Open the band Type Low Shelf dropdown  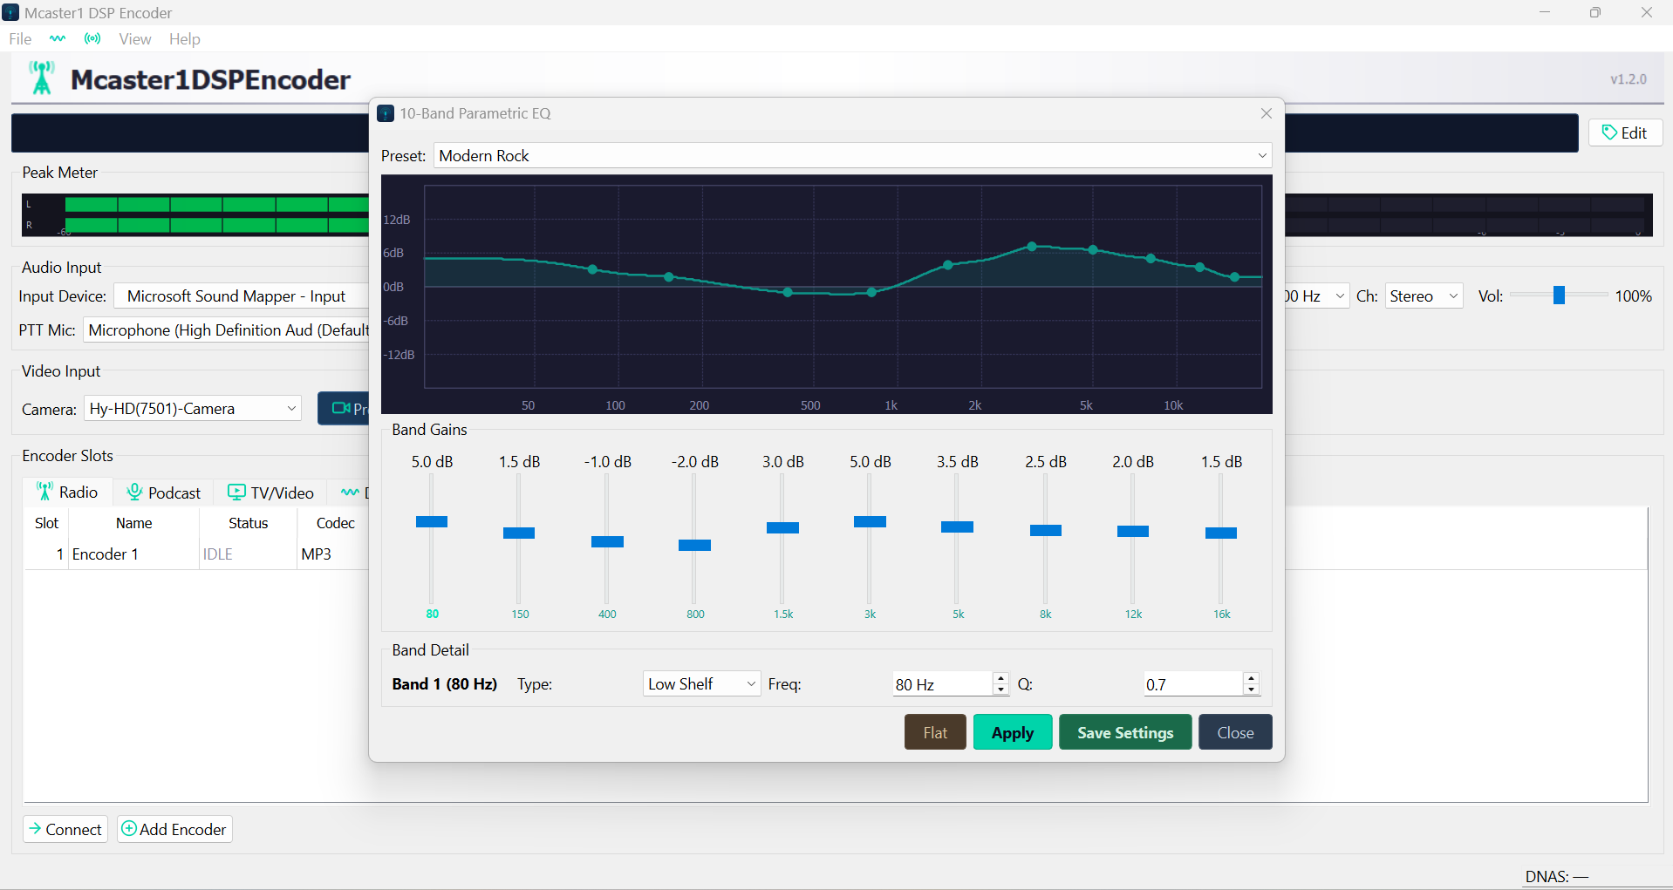(701, 684)
